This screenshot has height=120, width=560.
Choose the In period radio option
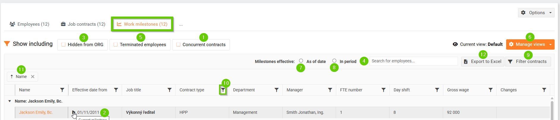coord(334,61)
